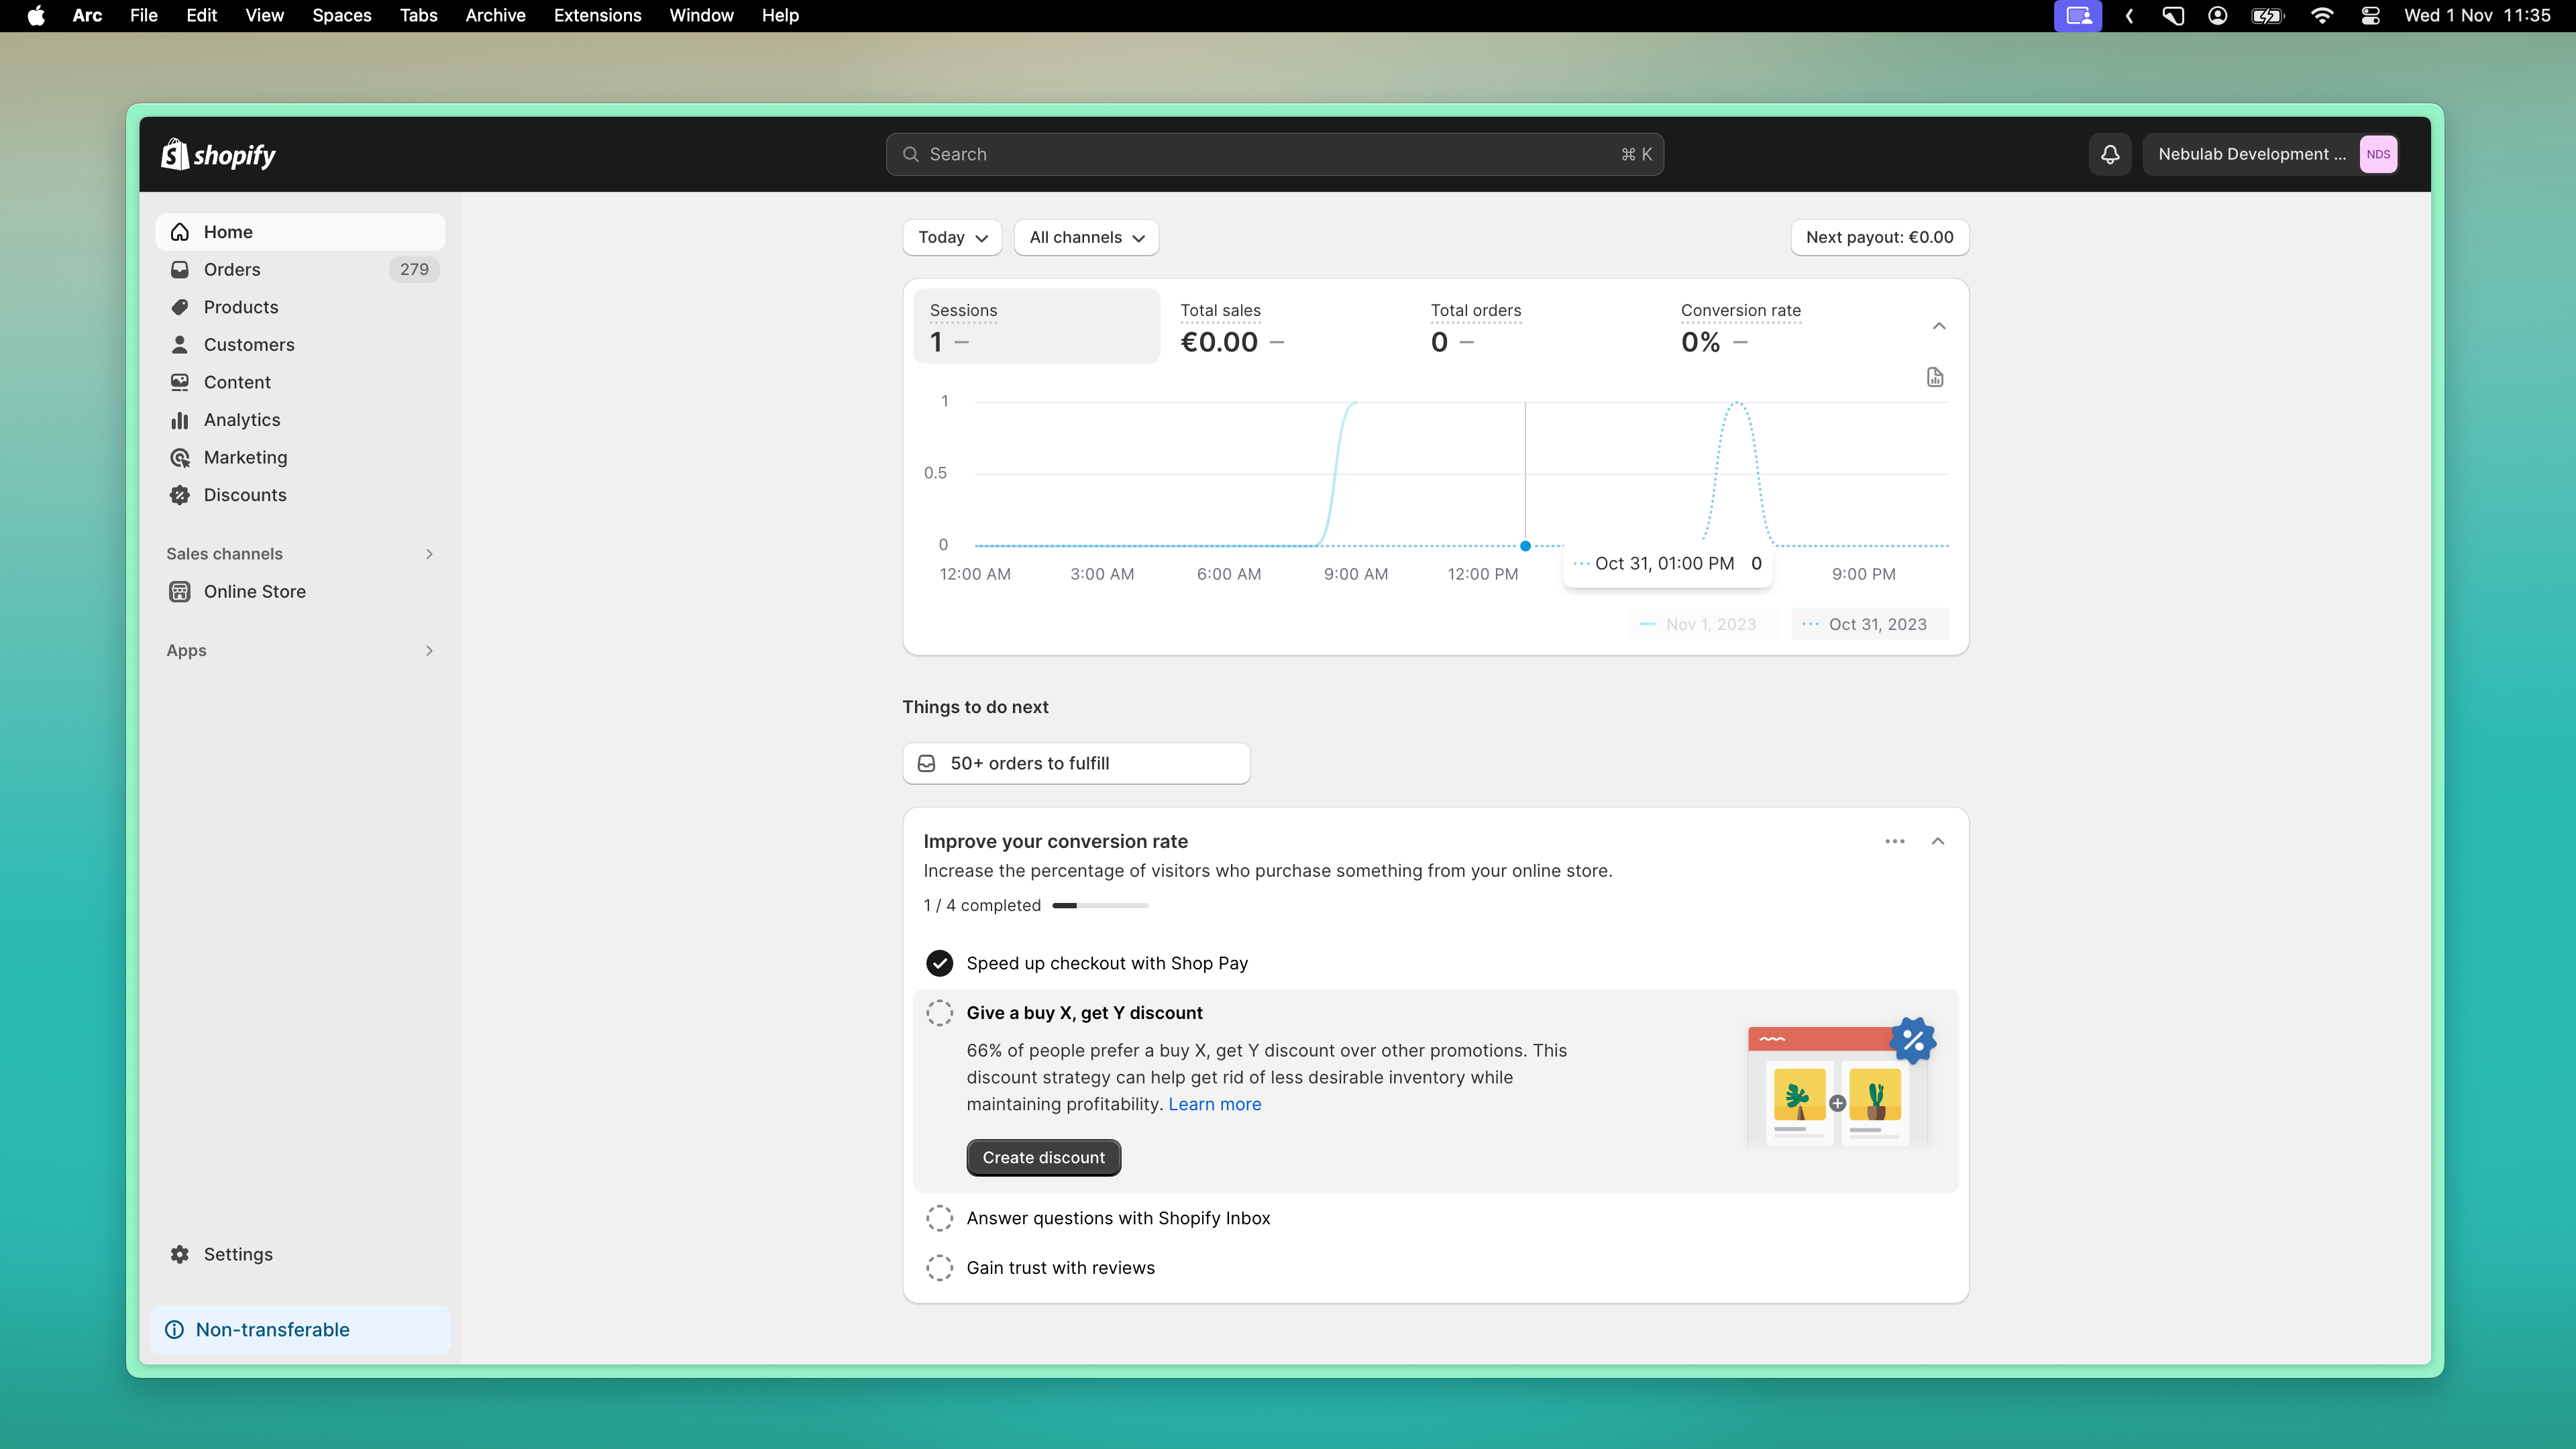The width and height of the screenshot is (2576, 1449).
Task: Expand Gain trust with reviews step
Action: 1060,1268
